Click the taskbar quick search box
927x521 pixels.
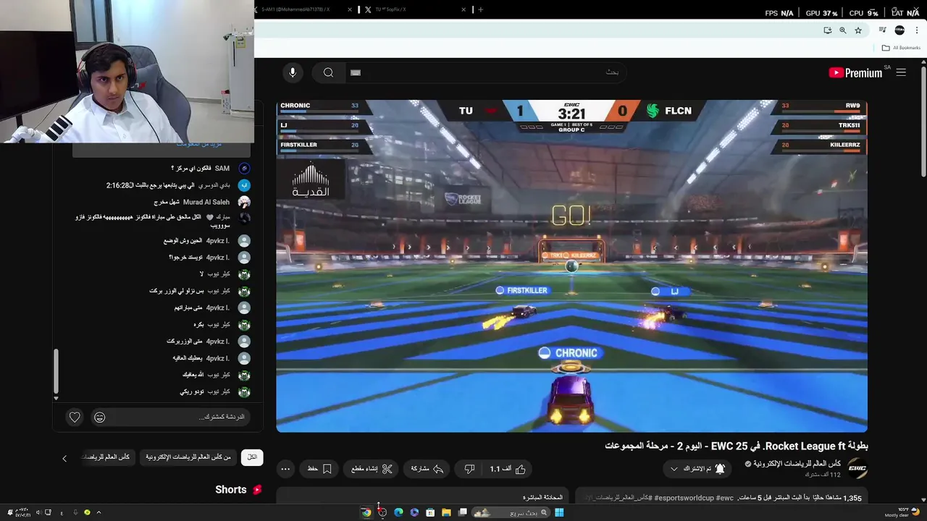pyautogui.click(x=512, y=512)
